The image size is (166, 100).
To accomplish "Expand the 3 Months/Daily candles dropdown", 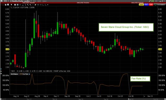I will click(x=21, y=1).
